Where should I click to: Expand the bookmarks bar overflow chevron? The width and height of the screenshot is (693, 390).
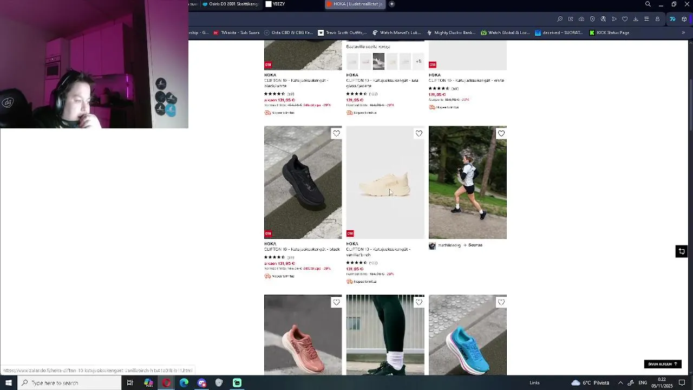point(683,32)
